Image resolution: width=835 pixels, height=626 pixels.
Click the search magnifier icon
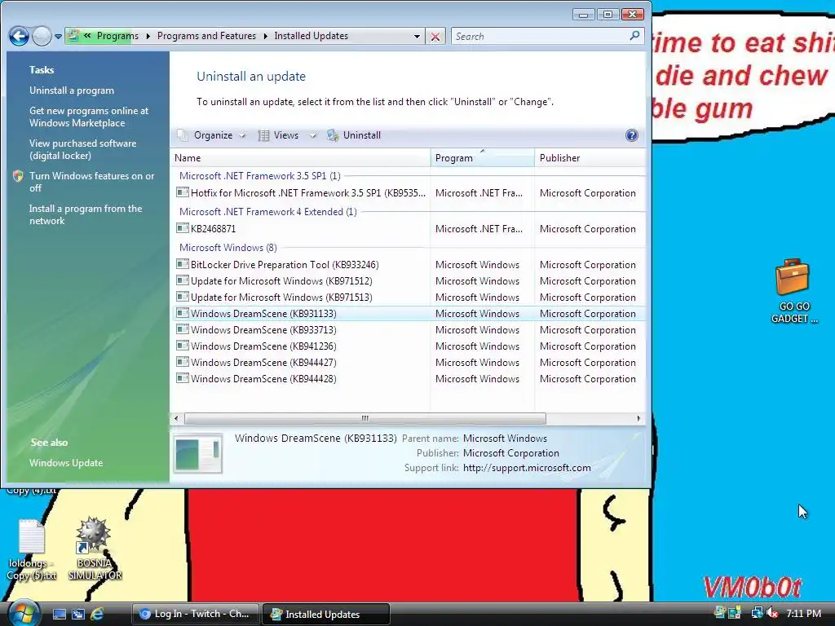[x=634, y=36]
